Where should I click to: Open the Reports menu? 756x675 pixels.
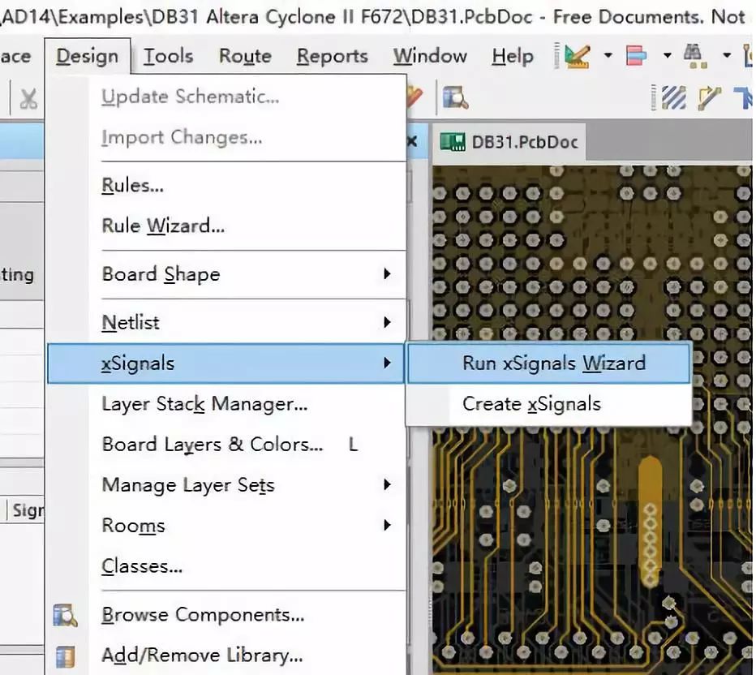pyautogui.click(x=333, y=56)
